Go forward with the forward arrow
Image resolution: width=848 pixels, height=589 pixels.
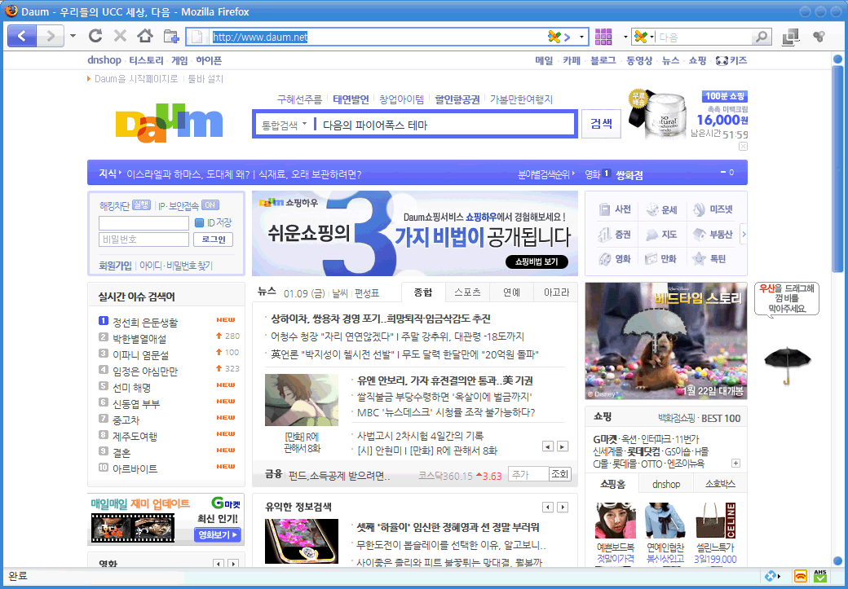[x=51, y=36]
